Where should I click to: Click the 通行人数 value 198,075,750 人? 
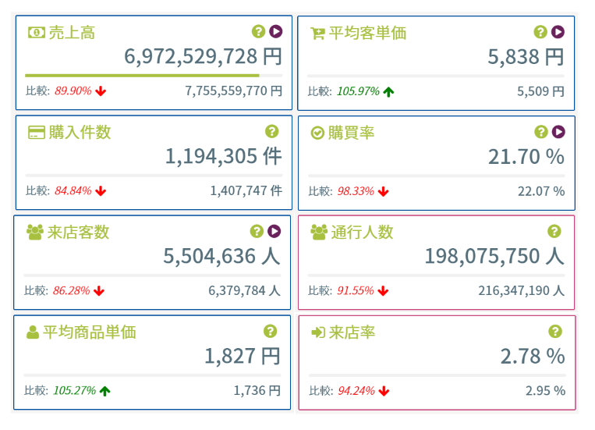coord(494,256)
